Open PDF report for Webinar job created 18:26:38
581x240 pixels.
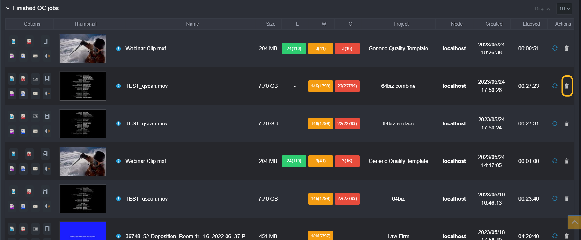click(29, 41)
